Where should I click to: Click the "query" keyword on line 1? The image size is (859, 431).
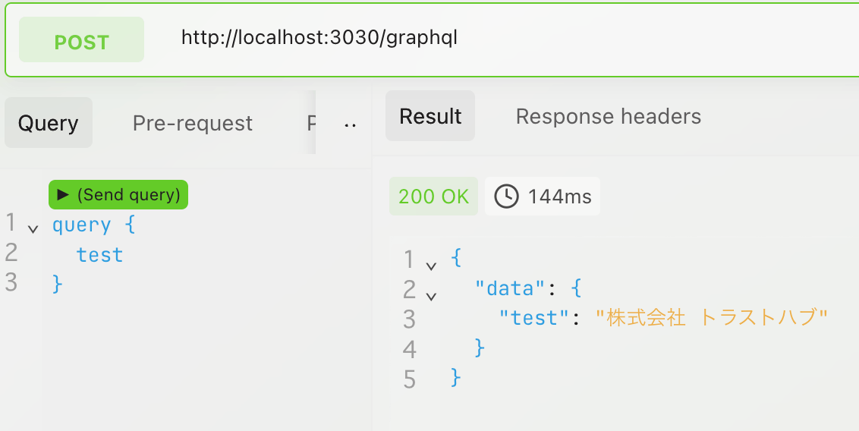[82, 225]
